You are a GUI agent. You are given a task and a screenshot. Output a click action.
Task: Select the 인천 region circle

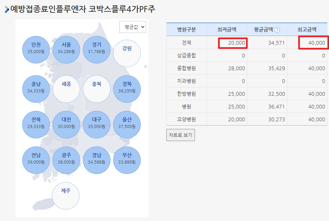point(36,50)
